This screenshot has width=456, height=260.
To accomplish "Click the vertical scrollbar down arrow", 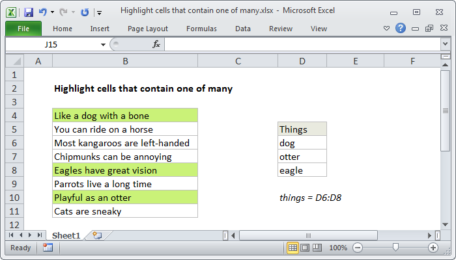I will click(445, 224).
